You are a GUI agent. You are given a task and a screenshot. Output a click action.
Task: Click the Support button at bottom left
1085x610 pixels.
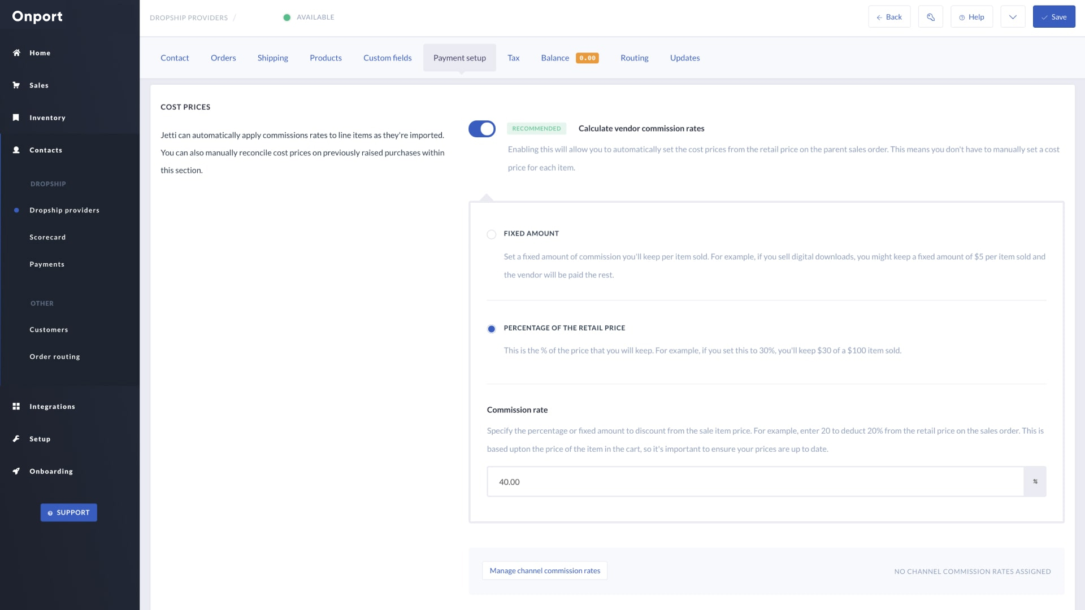[x=68, y=512]
